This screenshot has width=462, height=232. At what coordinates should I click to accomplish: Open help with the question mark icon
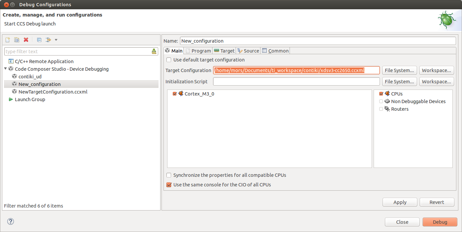click(x=11, y=221)
